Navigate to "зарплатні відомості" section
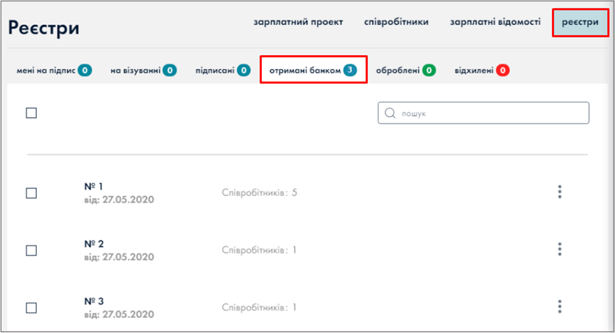Viewport: 615px width, 333px height. point(495,22)
